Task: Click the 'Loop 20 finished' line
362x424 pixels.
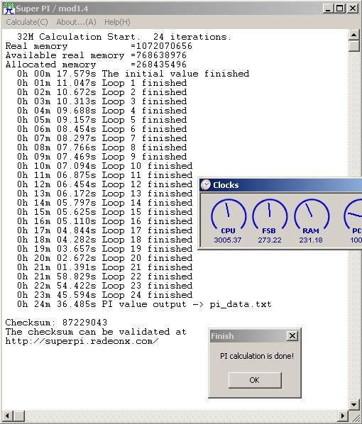Action: coord(104,257)
